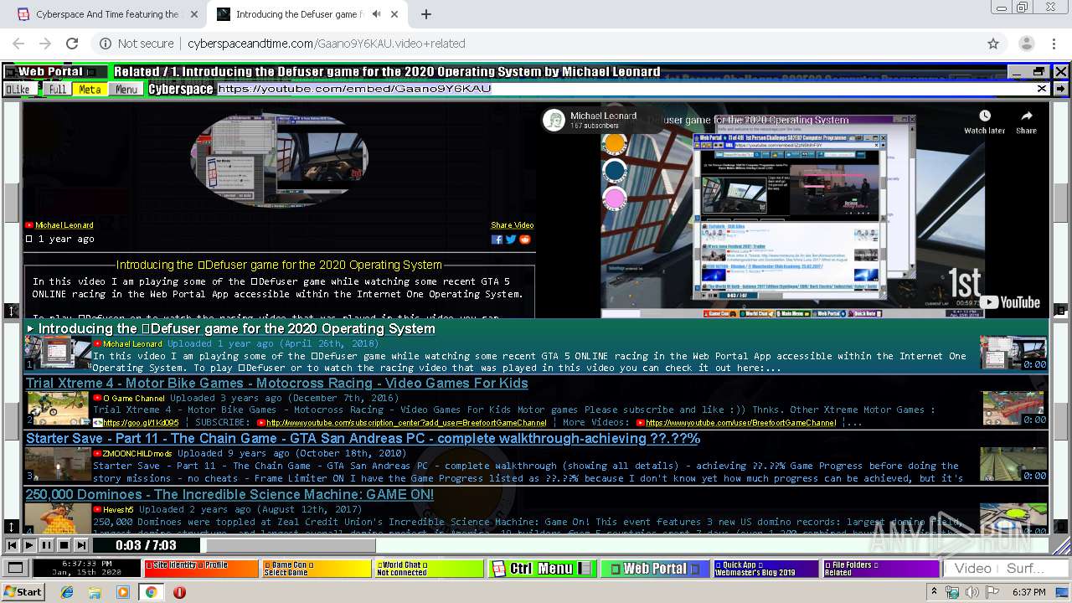This screenshot has height=603, width=1072.
Task: Click the Web Portal button in bottom bar
Action: [655, 569]
